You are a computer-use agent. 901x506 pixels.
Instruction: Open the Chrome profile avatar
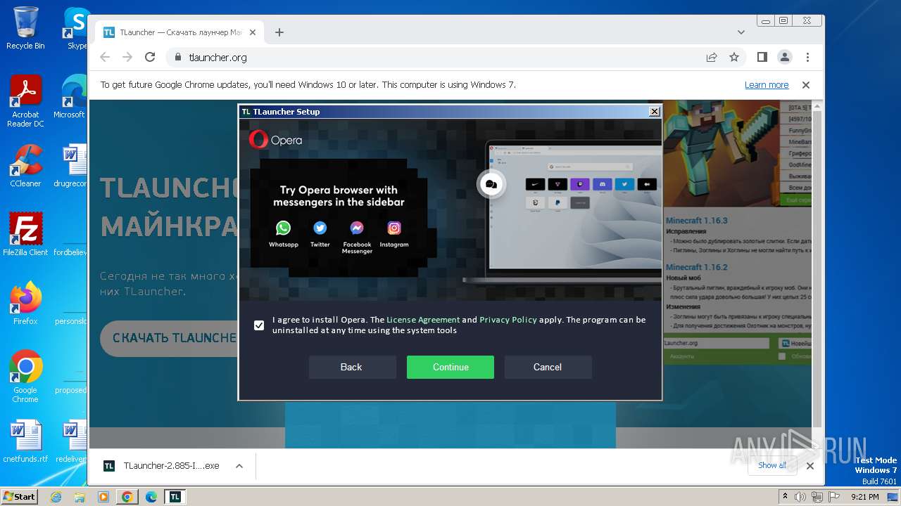[785, 57]
